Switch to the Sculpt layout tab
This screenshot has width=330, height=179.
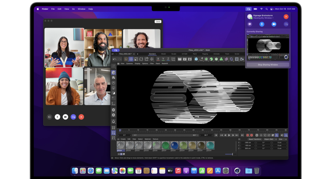click(x=174, y=54)
